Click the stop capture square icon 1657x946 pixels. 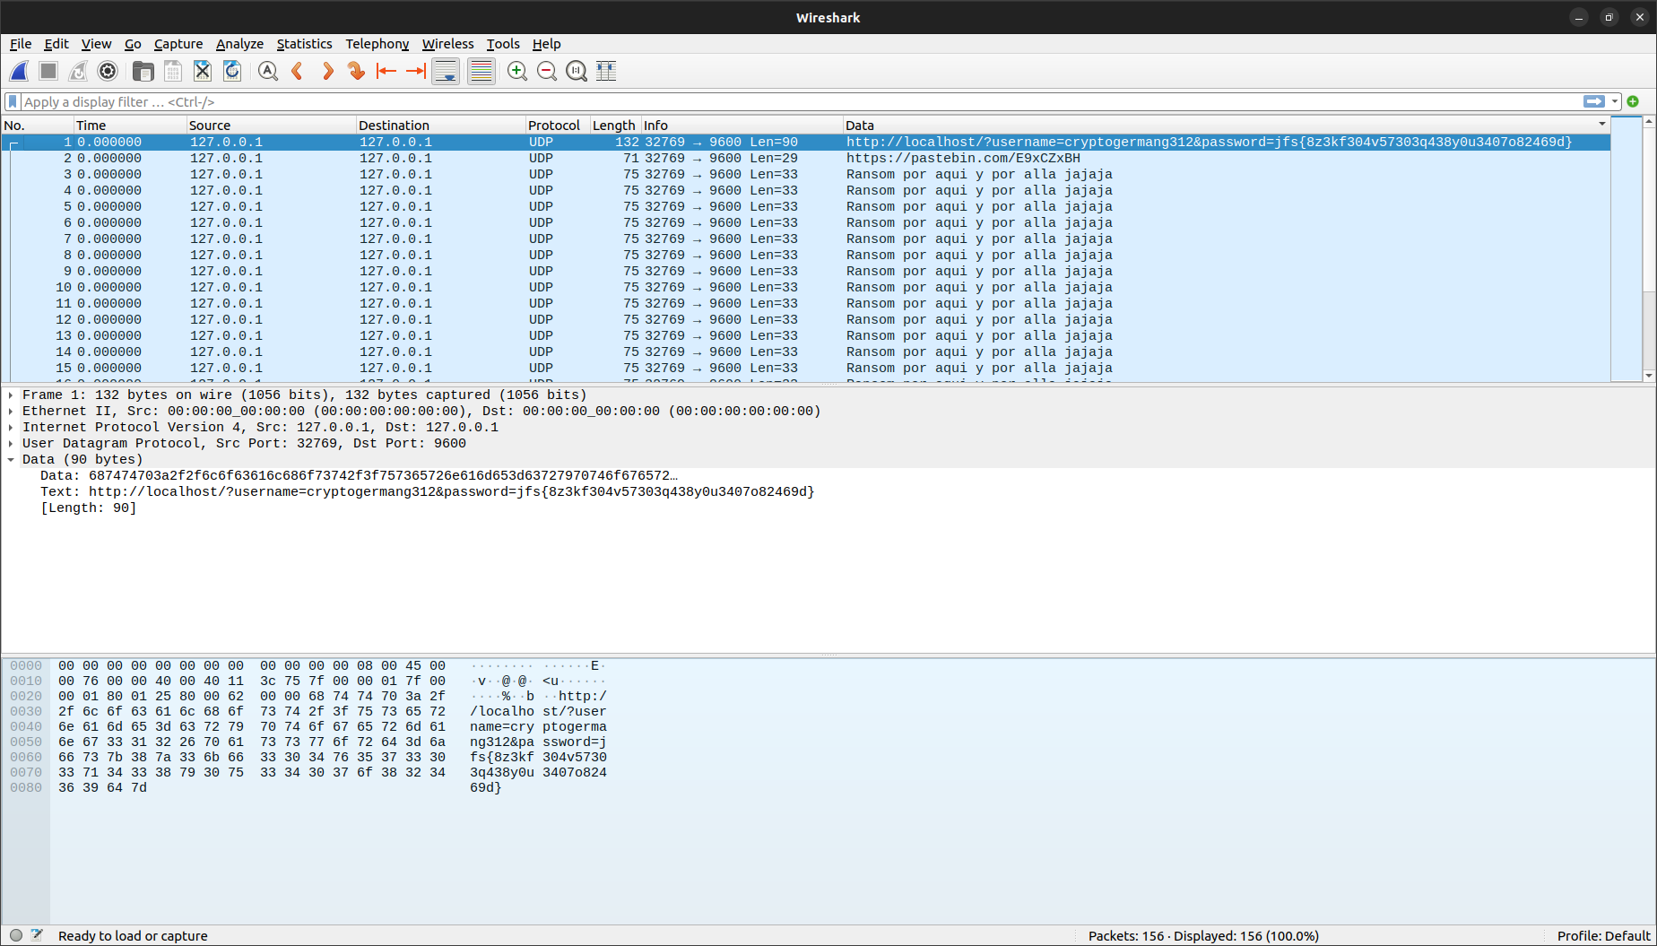coord(48,71)
